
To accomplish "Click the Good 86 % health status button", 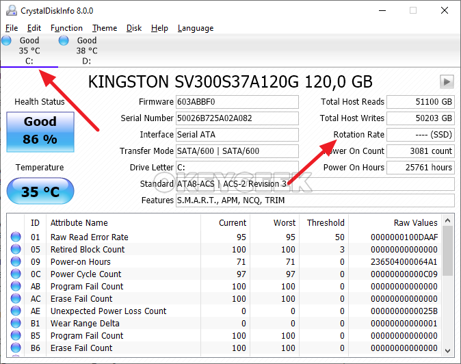I will tap(40, 132).
